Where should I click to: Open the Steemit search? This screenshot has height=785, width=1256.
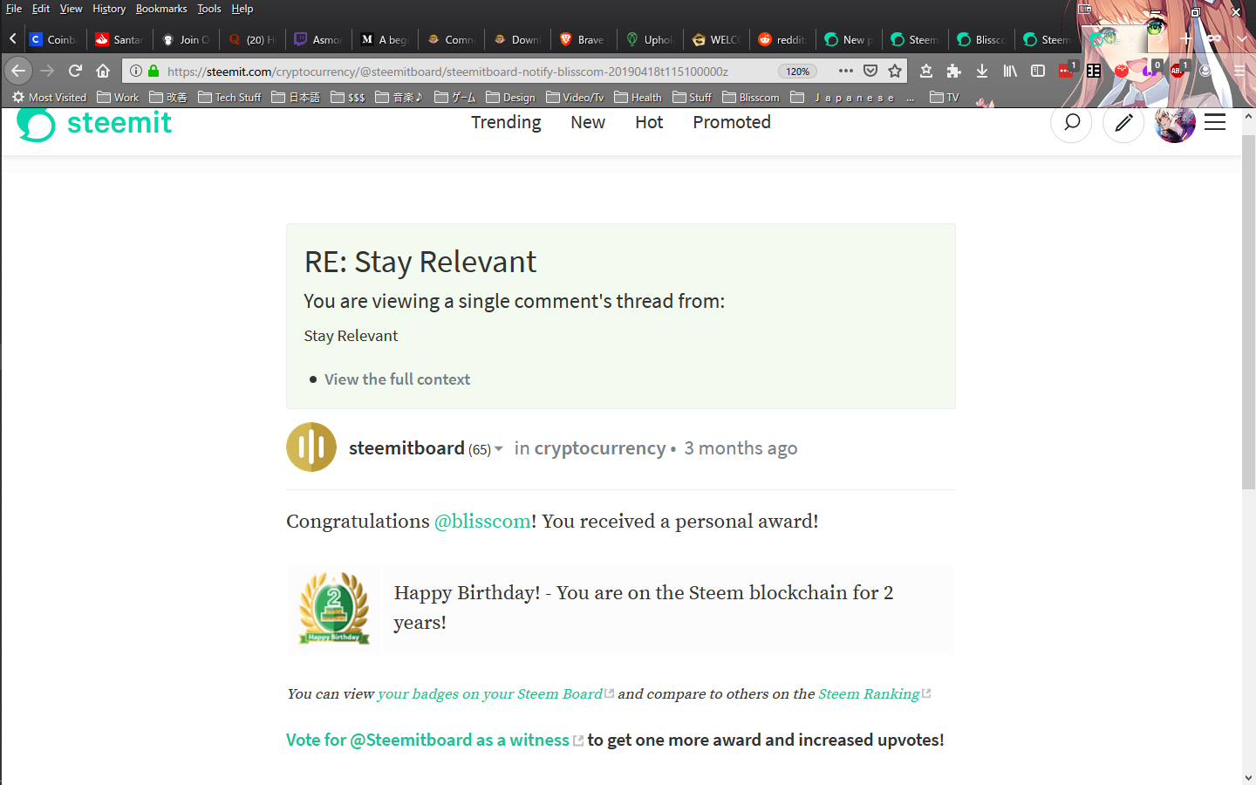click(1071, 123)
